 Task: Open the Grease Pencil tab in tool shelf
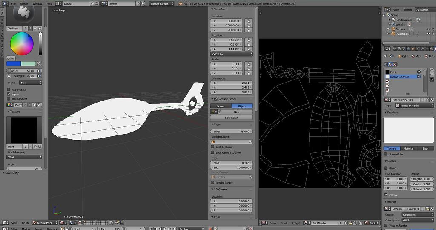tap(2, 48)
